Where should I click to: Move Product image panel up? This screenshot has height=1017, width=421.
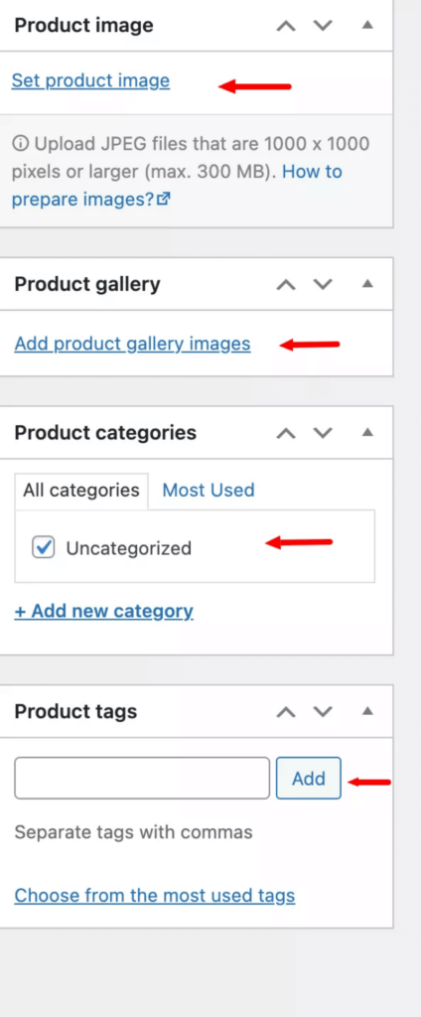286,26
